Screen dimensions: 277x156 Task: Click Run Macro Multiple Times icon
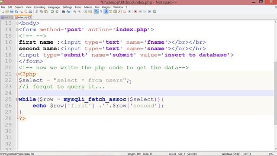coord(150,12)
